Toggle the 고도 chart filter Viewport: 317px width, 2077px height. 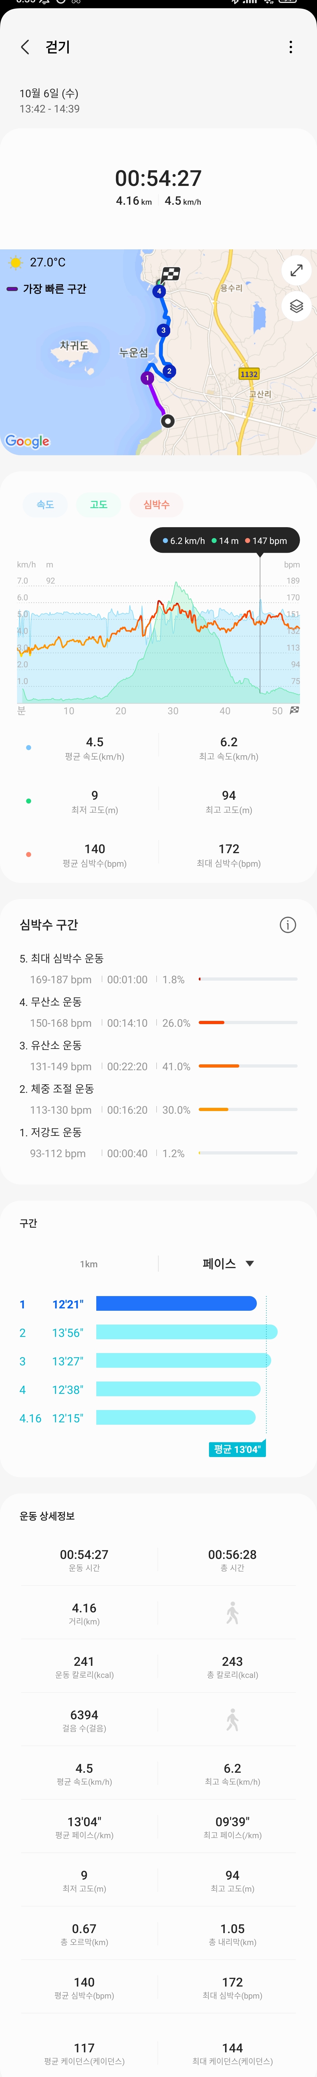pyautogui.click(x=98, y=505)
